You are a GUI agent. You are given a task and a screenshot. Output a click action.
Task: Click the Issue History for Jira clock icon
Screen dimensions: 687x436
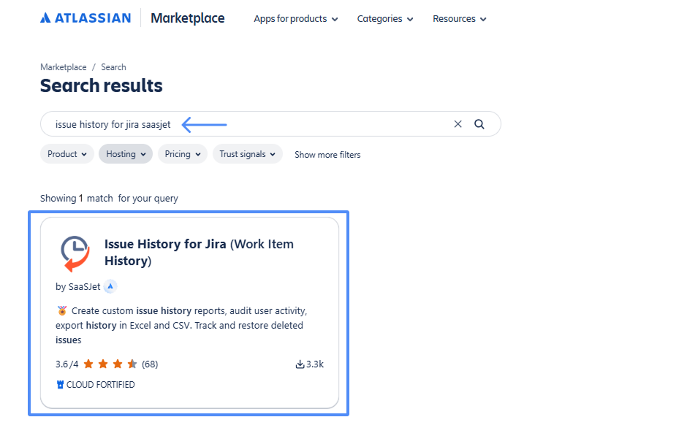coord(73,251)
